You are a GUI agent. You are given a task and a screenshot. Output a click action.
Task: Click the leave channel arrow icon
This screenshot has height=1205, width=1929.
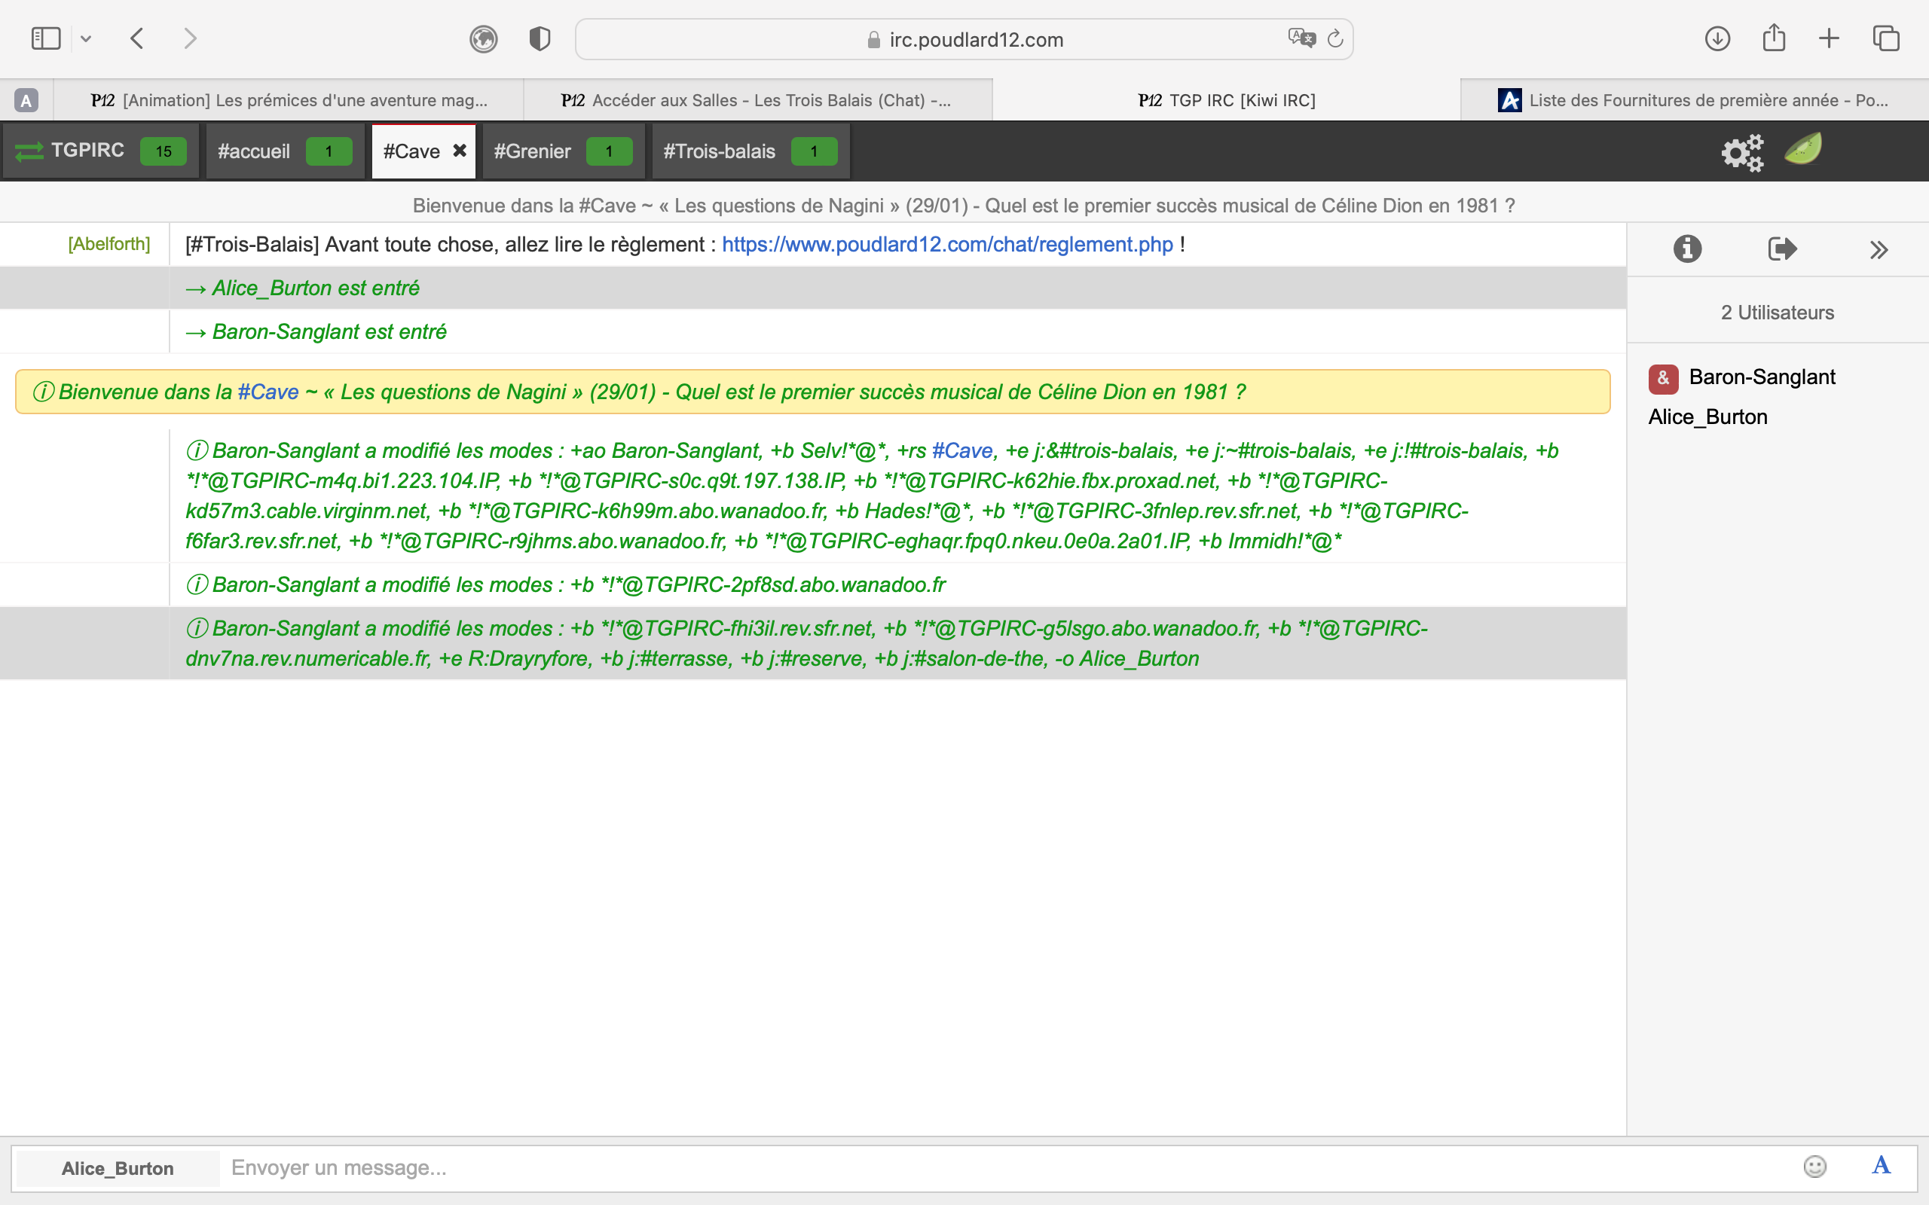tap(1781, 249)
